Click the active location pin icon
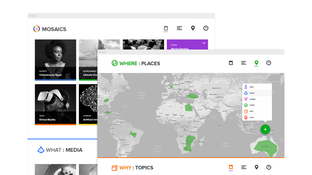312x175 pixels. click(x=256, y=63)
